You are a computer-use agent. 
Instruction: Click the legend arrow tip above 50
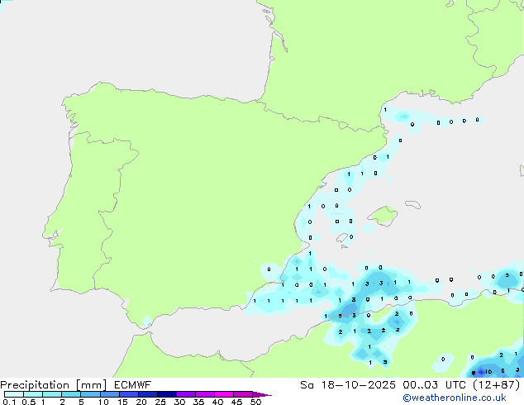click(262, 394)
